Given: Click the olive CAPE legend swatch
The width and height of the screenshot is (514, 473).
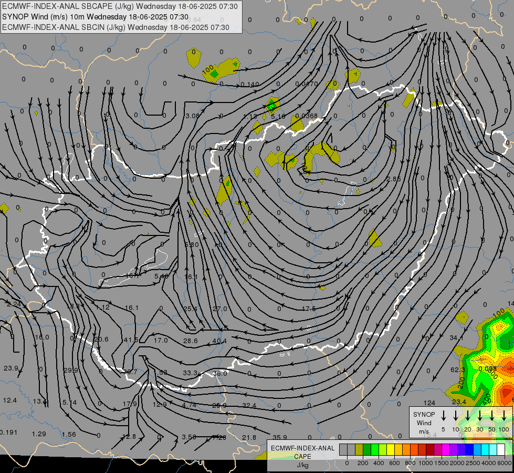Looking at the screenshot, I should tap(359, 449).
